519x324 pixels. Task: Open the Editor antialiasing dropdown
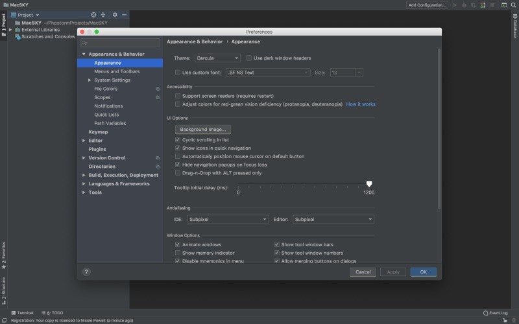[x=333, y=219]
